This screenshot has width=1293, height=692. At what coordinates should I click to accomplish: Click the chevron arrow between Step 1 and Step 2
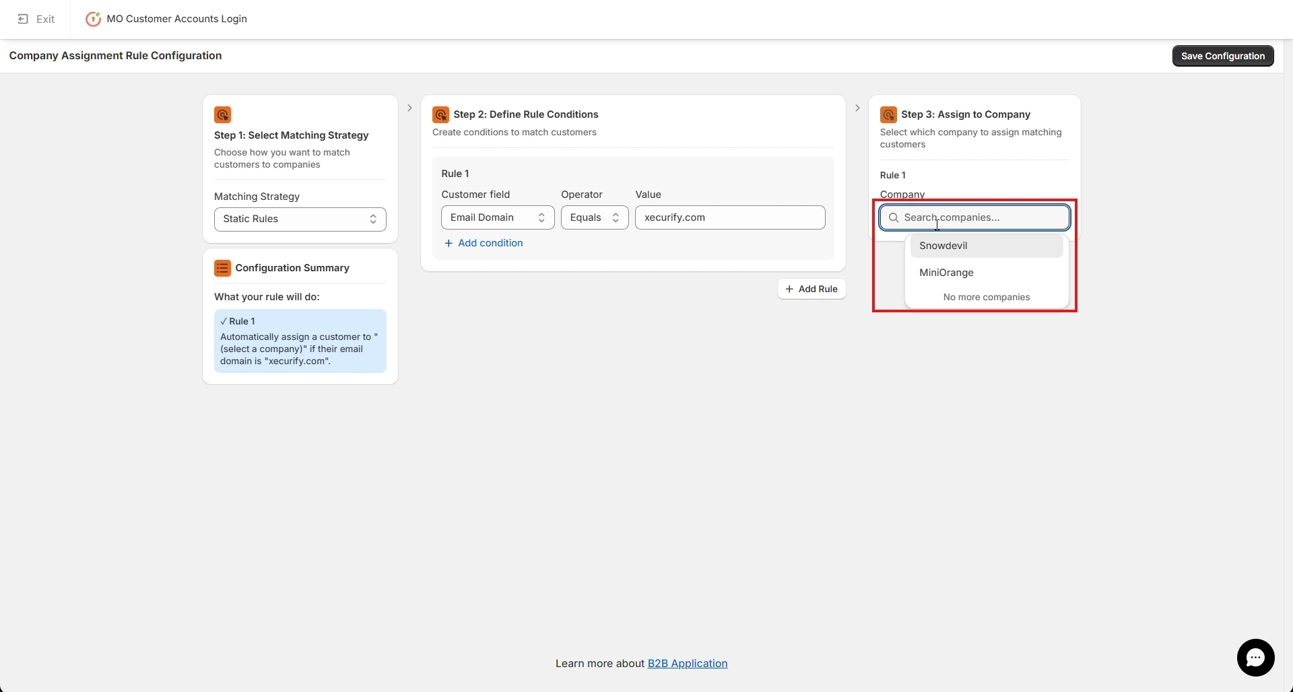[x=409, y=108]
